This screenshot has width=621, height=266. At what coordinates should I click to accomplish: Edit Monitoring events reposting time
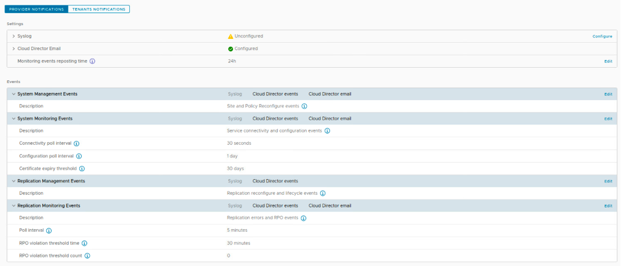pyautogui.click(x=608, y=61)
